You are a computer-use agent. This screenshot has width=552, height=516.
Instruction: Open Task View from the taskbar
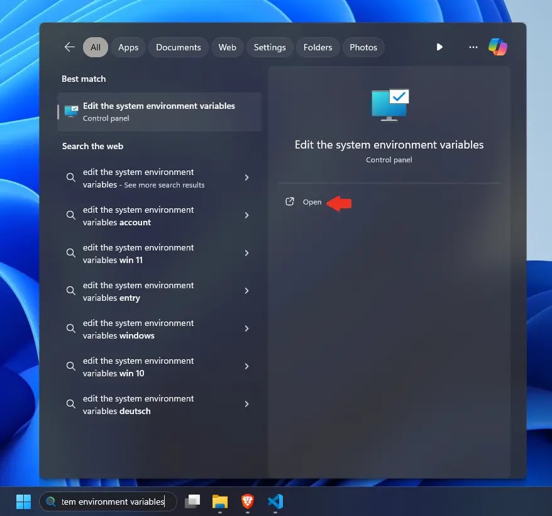tap(192, 501)
